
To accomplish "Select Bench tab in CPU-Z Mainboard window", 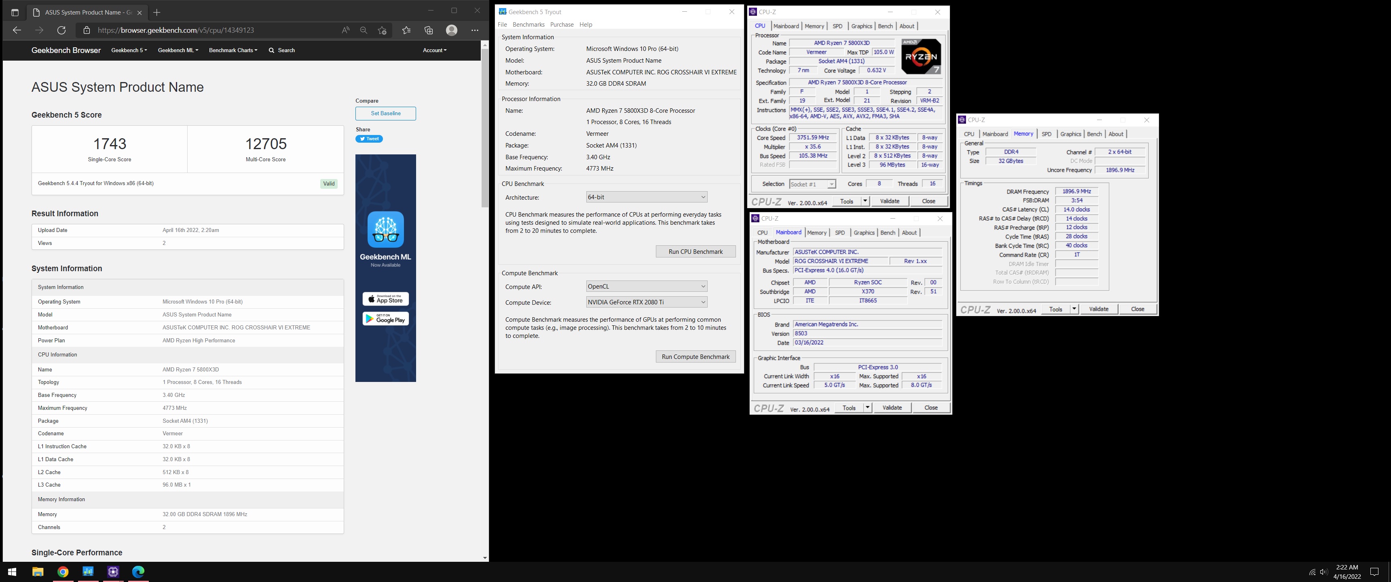I will pos(888,233).
